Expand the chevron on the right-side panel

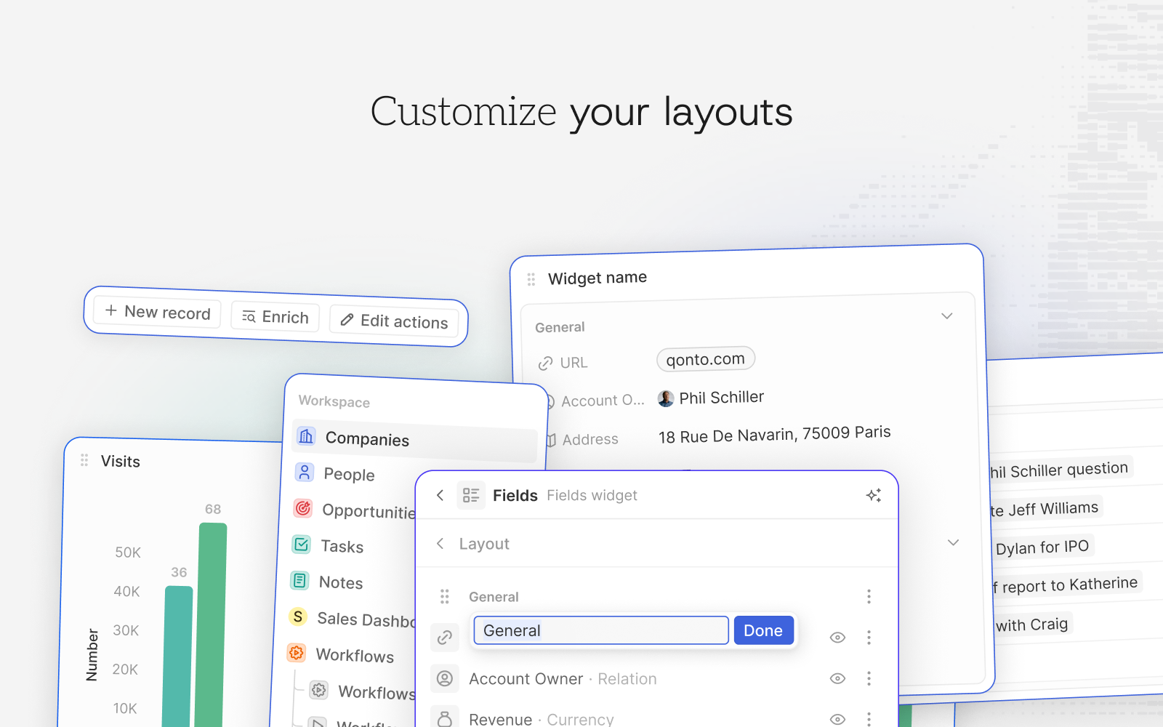953,542
